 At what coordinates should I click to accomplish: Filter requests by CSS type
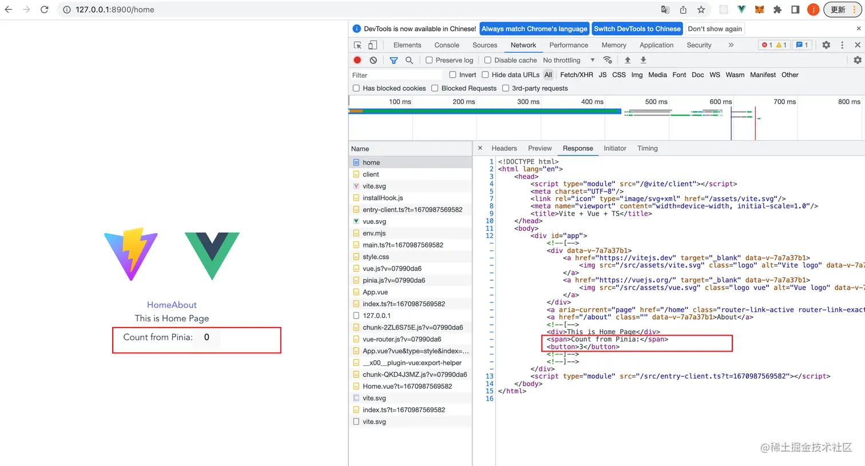(619, 75)
